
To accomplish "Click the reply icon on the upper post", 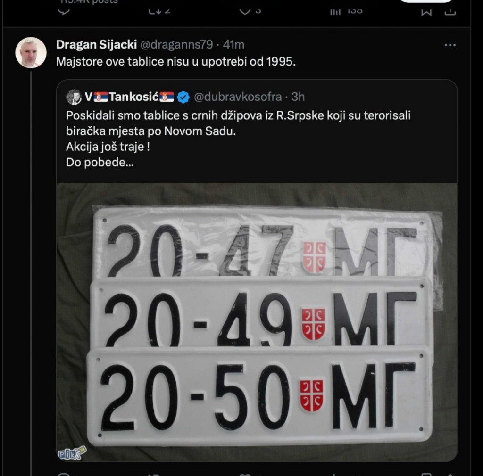I will [66, 10].
